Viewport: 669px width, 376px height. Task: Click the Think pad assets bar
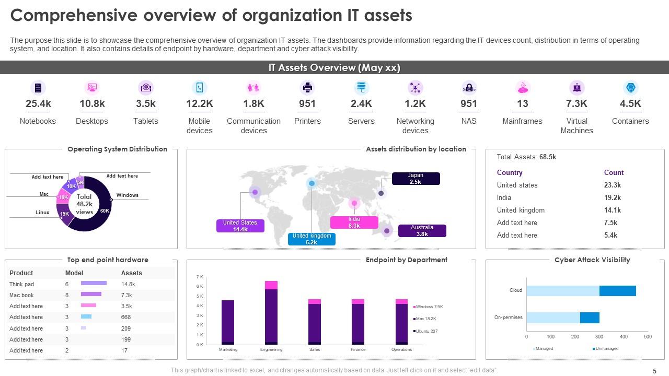(x=94, y=284)
